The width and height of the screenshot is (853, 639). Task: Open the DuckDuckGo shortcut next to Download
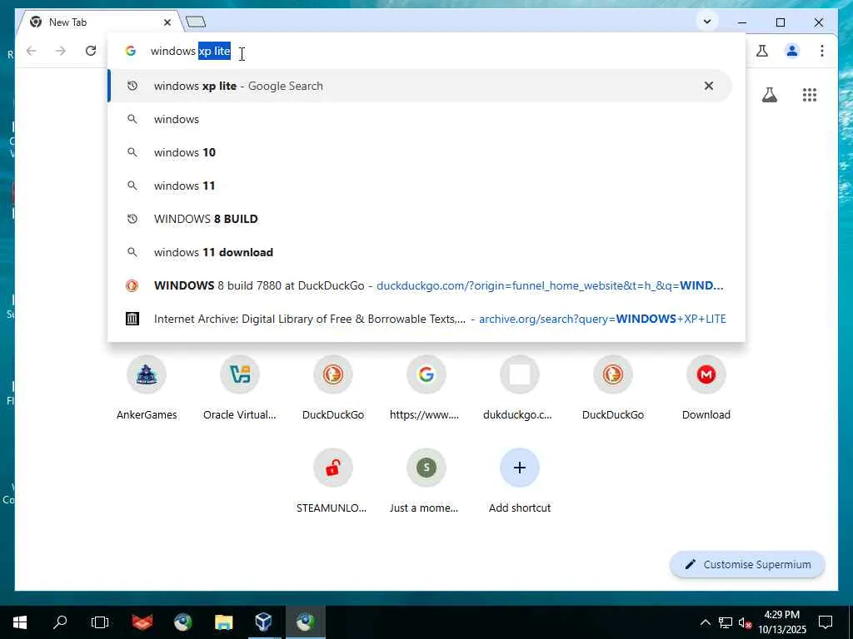click(613, 388)
